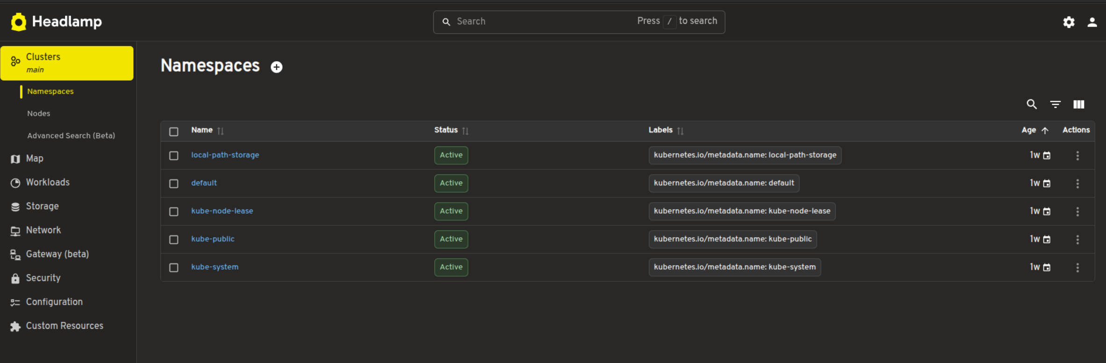
Task: Open the show/hide columns icon
Action: pos(1078,105)
